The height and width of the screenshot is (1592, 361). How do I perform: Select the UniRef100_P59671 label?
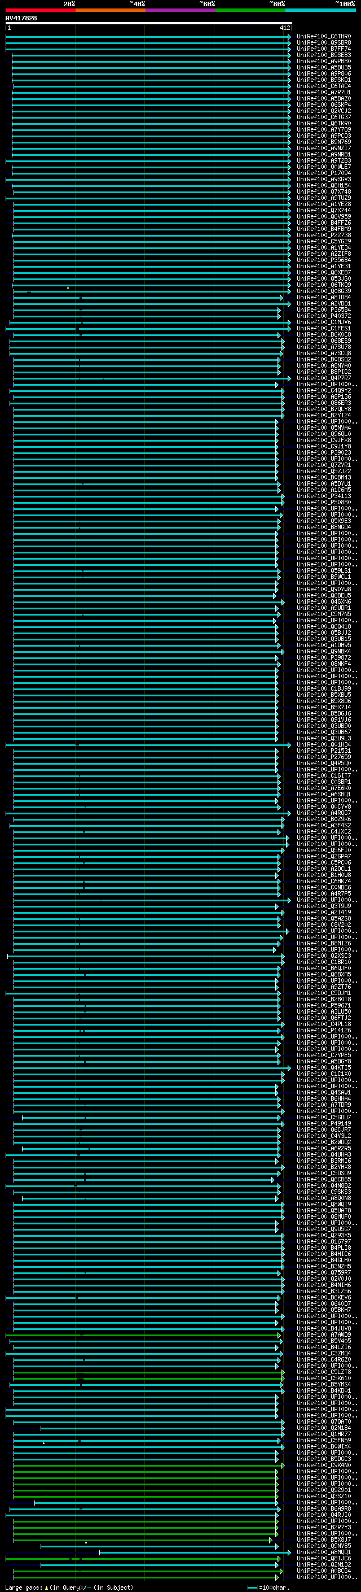[x=324, y=1005]
